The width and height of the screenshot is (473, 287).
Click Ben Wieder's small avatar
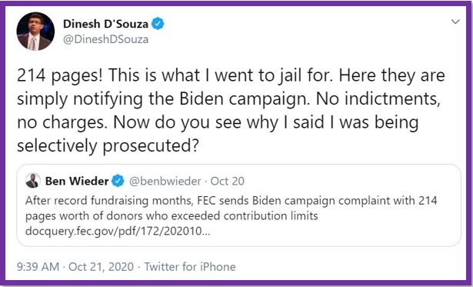pyautogui.click(x=33, y=181)
